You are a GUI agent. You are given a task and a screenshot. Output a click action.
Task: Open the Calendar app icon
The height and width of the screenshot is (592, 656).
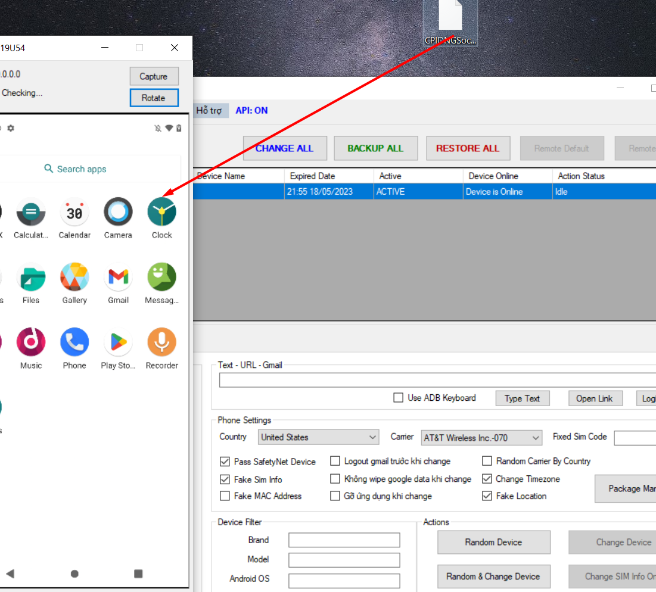74,212
